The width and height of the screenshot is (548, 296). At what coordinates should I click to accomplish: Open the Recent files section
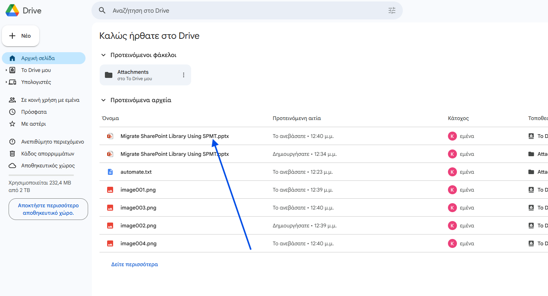[x=34, y=112]
